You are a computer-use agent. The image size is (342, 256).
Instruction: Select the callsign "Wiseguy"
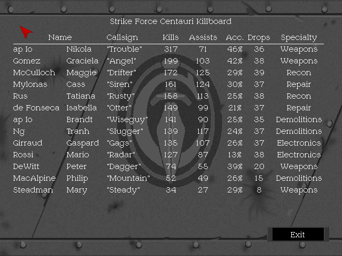point(127,120)
